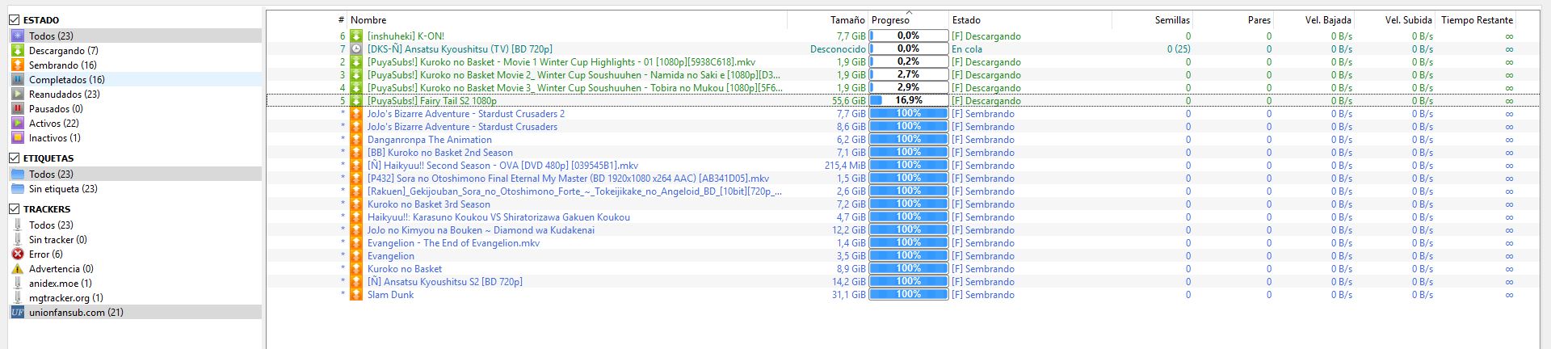The image size is (1551, 349).
Task: Click Error (6) tracker icon
Action: coord(18,254)
